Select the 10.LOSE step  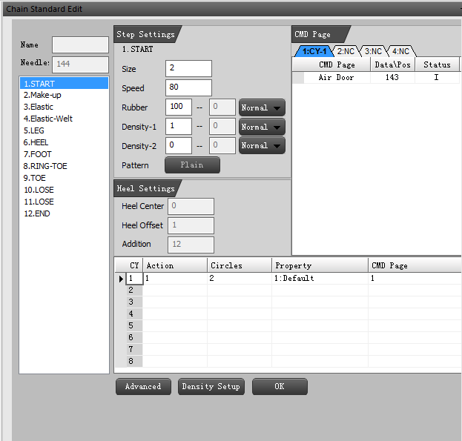(64, 190)
